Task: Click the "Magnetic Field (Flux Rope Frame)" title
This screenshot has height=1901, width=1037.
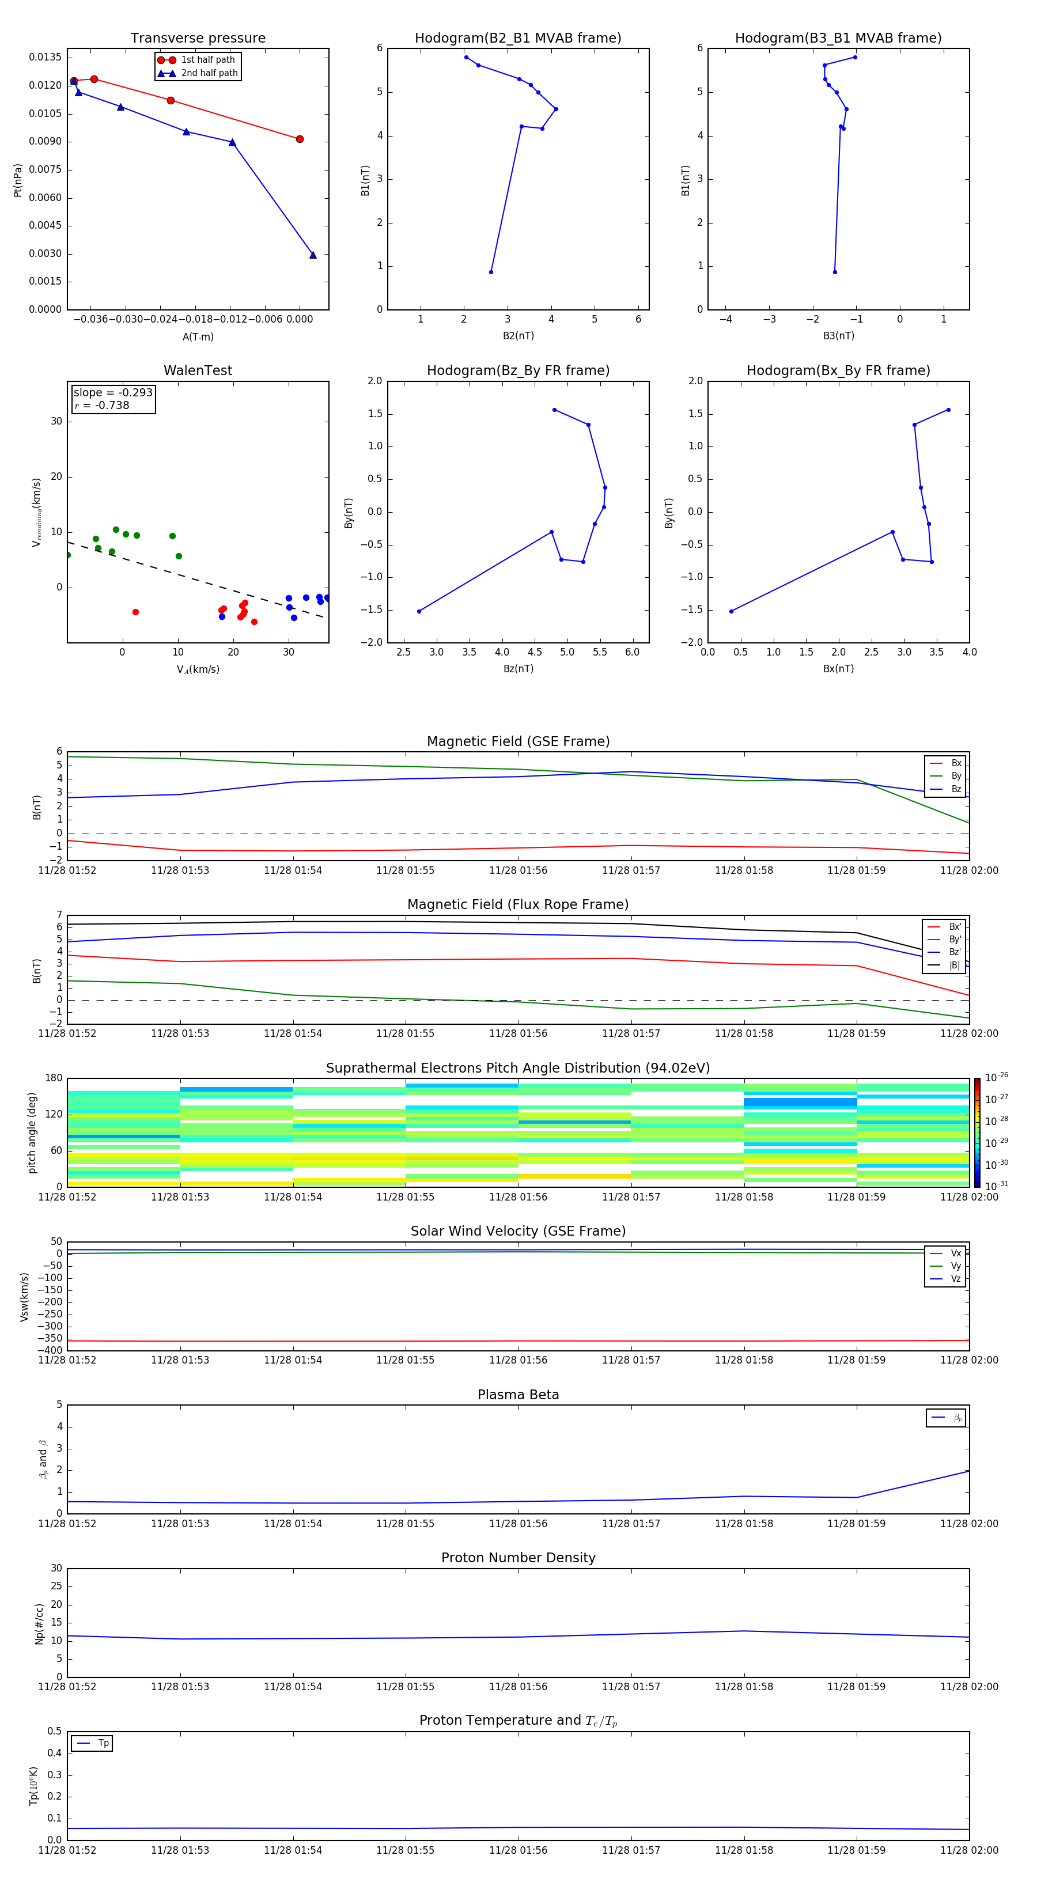Action: pos(518,905)
